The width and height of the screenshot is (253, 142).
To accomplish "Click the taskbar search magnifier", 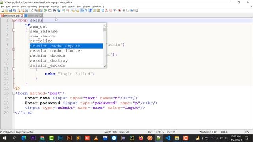I will (14, 138).
